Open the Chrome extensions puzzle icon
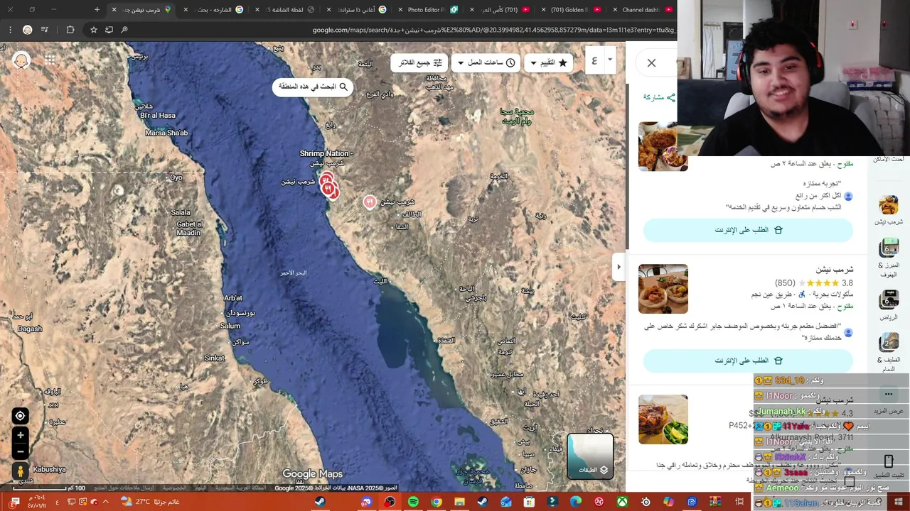Image resolution: width=910 pixels, height=511 pixels. [x=70, y=30]
